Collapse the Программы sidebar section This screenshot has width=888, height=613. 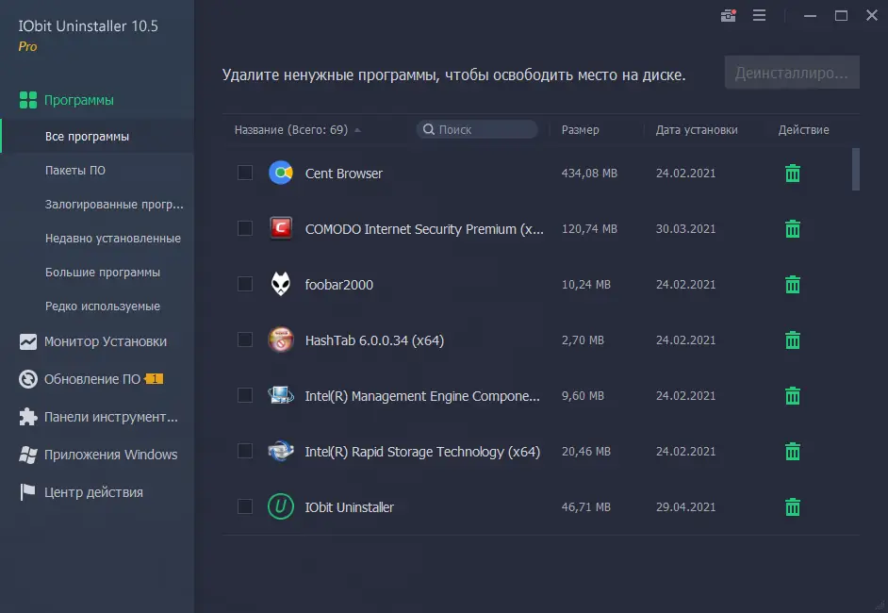pyautogui.click(x=79, y=100)
